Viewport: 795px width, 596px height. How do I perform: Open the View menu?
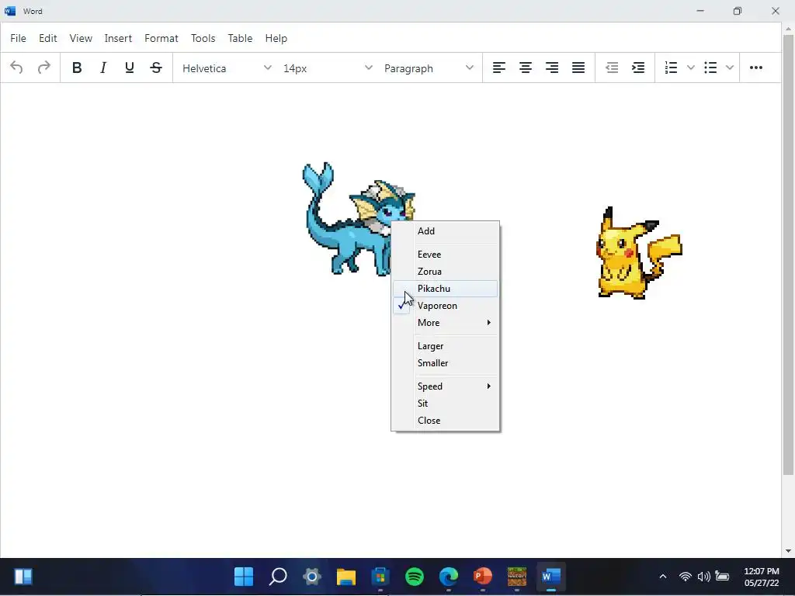[81, 38]
